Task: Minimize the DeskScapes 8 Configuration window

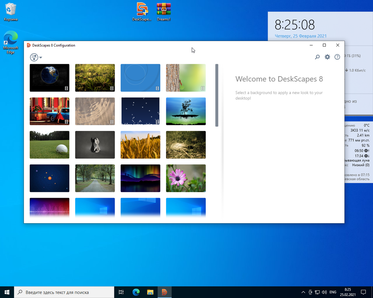Action: pyautogui.click(x=311, y=45)
